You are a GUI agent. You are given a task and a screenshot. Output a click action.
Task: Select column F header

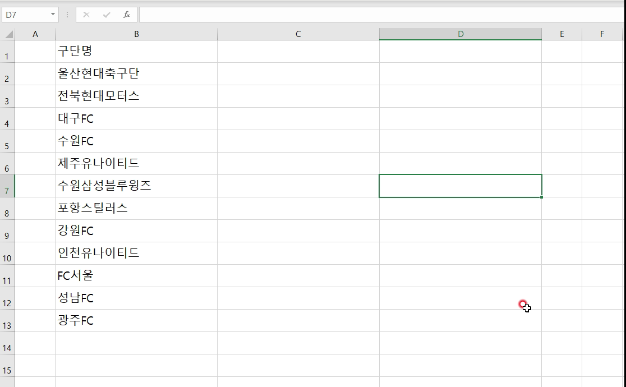click(602, 34)
